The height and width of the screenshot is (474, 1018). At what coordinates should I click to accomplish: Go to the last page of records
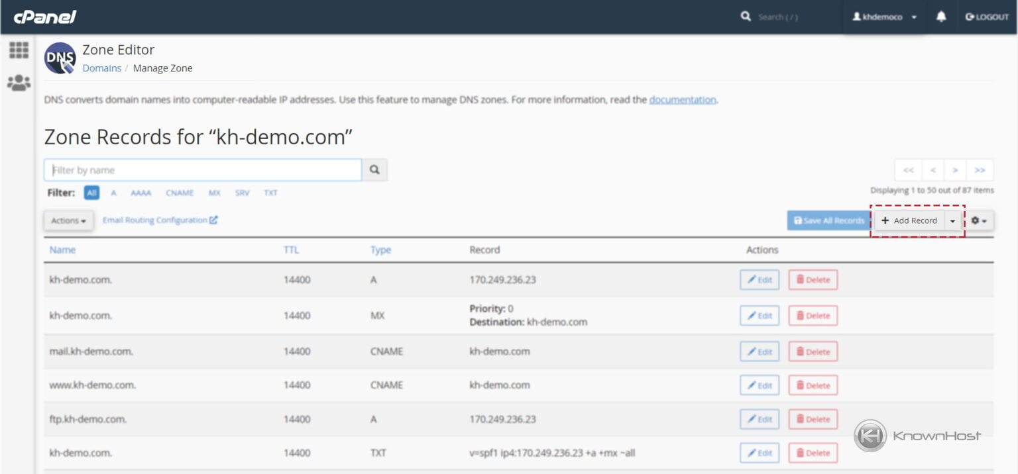980,170
